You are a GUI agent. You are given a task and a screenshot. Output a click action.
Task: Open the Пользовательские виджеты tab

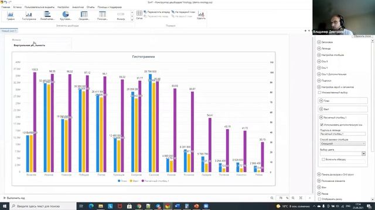coord(39,7)
